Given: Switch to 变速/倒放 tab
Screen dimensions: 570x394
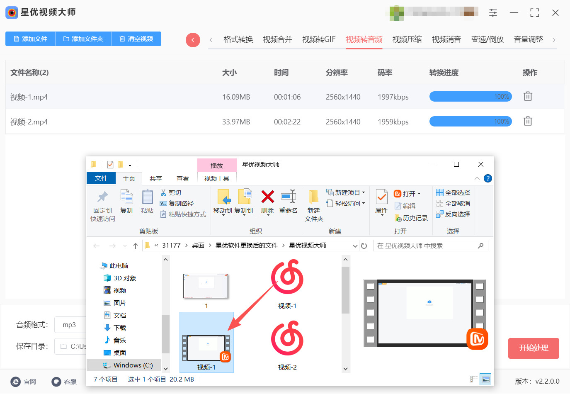Looking at the screenshot, I should tap(488, 40).
